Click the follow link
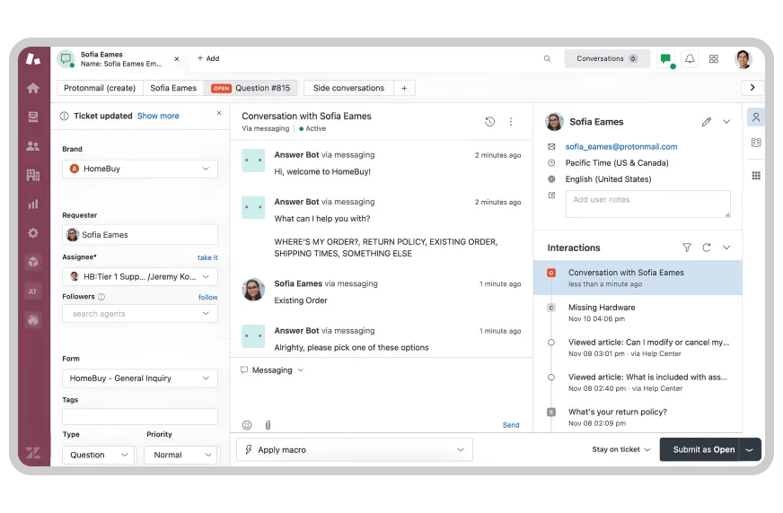Screen dimensions: 783x513 207,297
